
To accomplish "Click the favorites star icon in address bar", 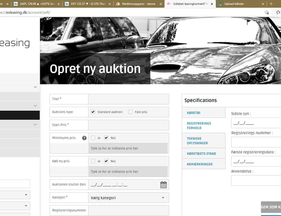I will 267,12.
